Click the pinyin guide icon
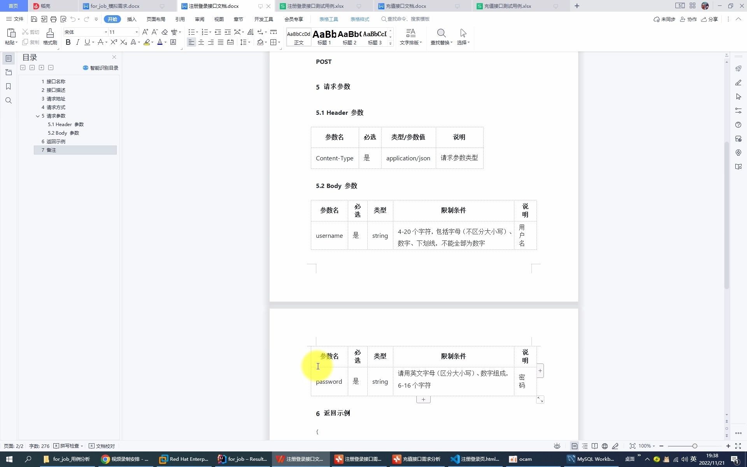747x467 pixels. 174,32
